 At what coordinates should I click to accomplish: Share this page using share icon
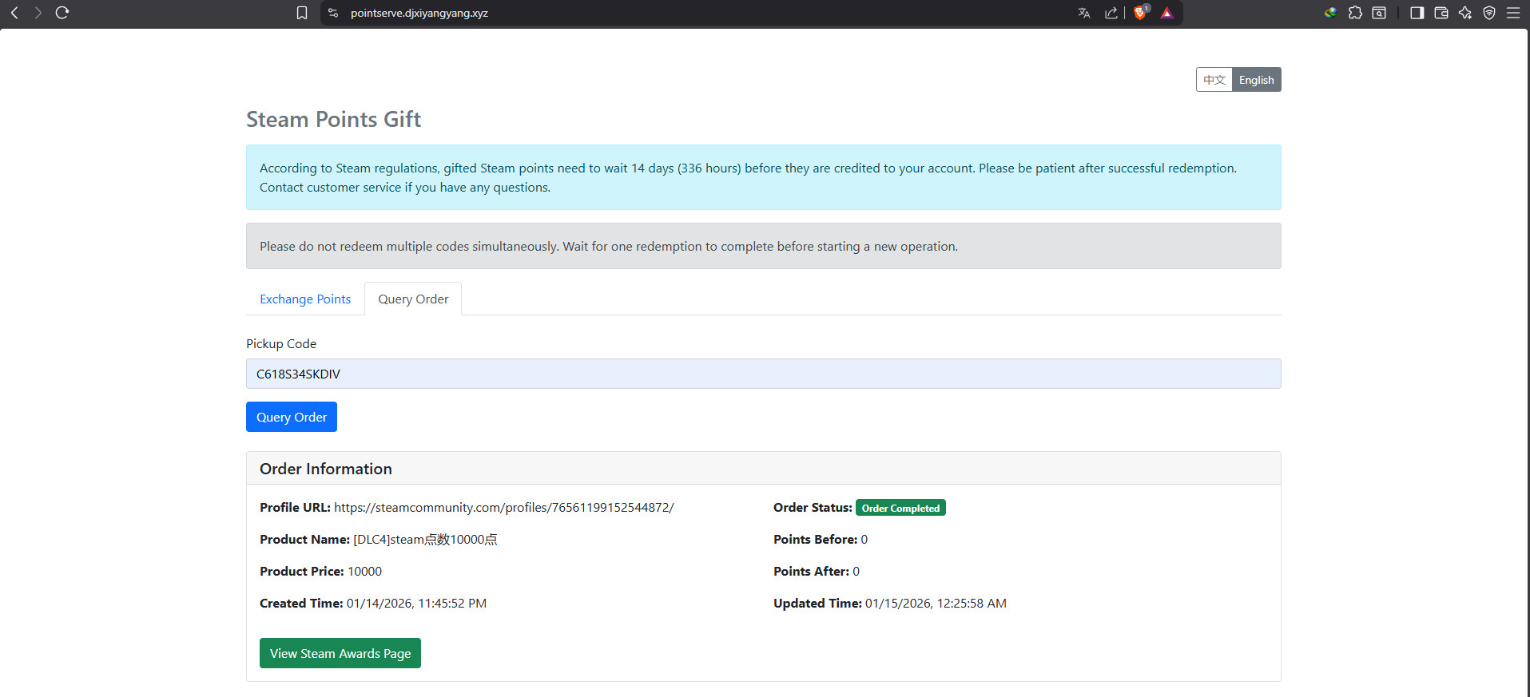click(1111, 13)
